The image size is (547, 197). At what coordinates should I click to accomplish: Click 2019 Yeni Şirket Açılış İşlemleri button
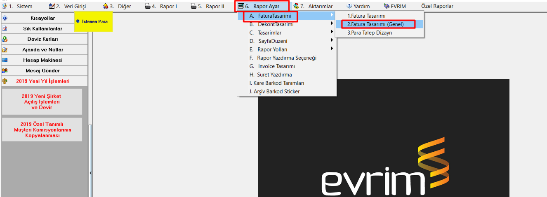click(42, 102)
